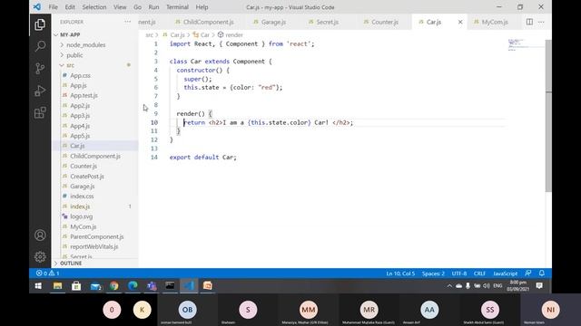Screen dimensions: 581x326
Task: Change language mode from JavaScript
Action: 505,273
